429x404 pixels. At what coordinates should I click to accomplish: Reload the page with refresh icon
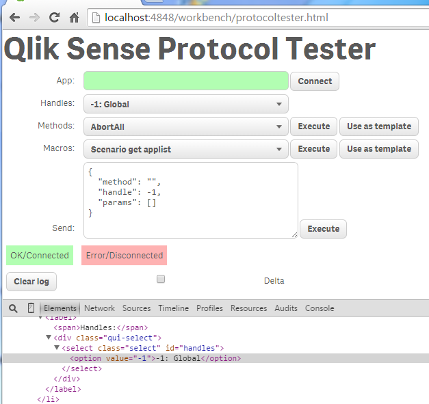pos(55,17)
